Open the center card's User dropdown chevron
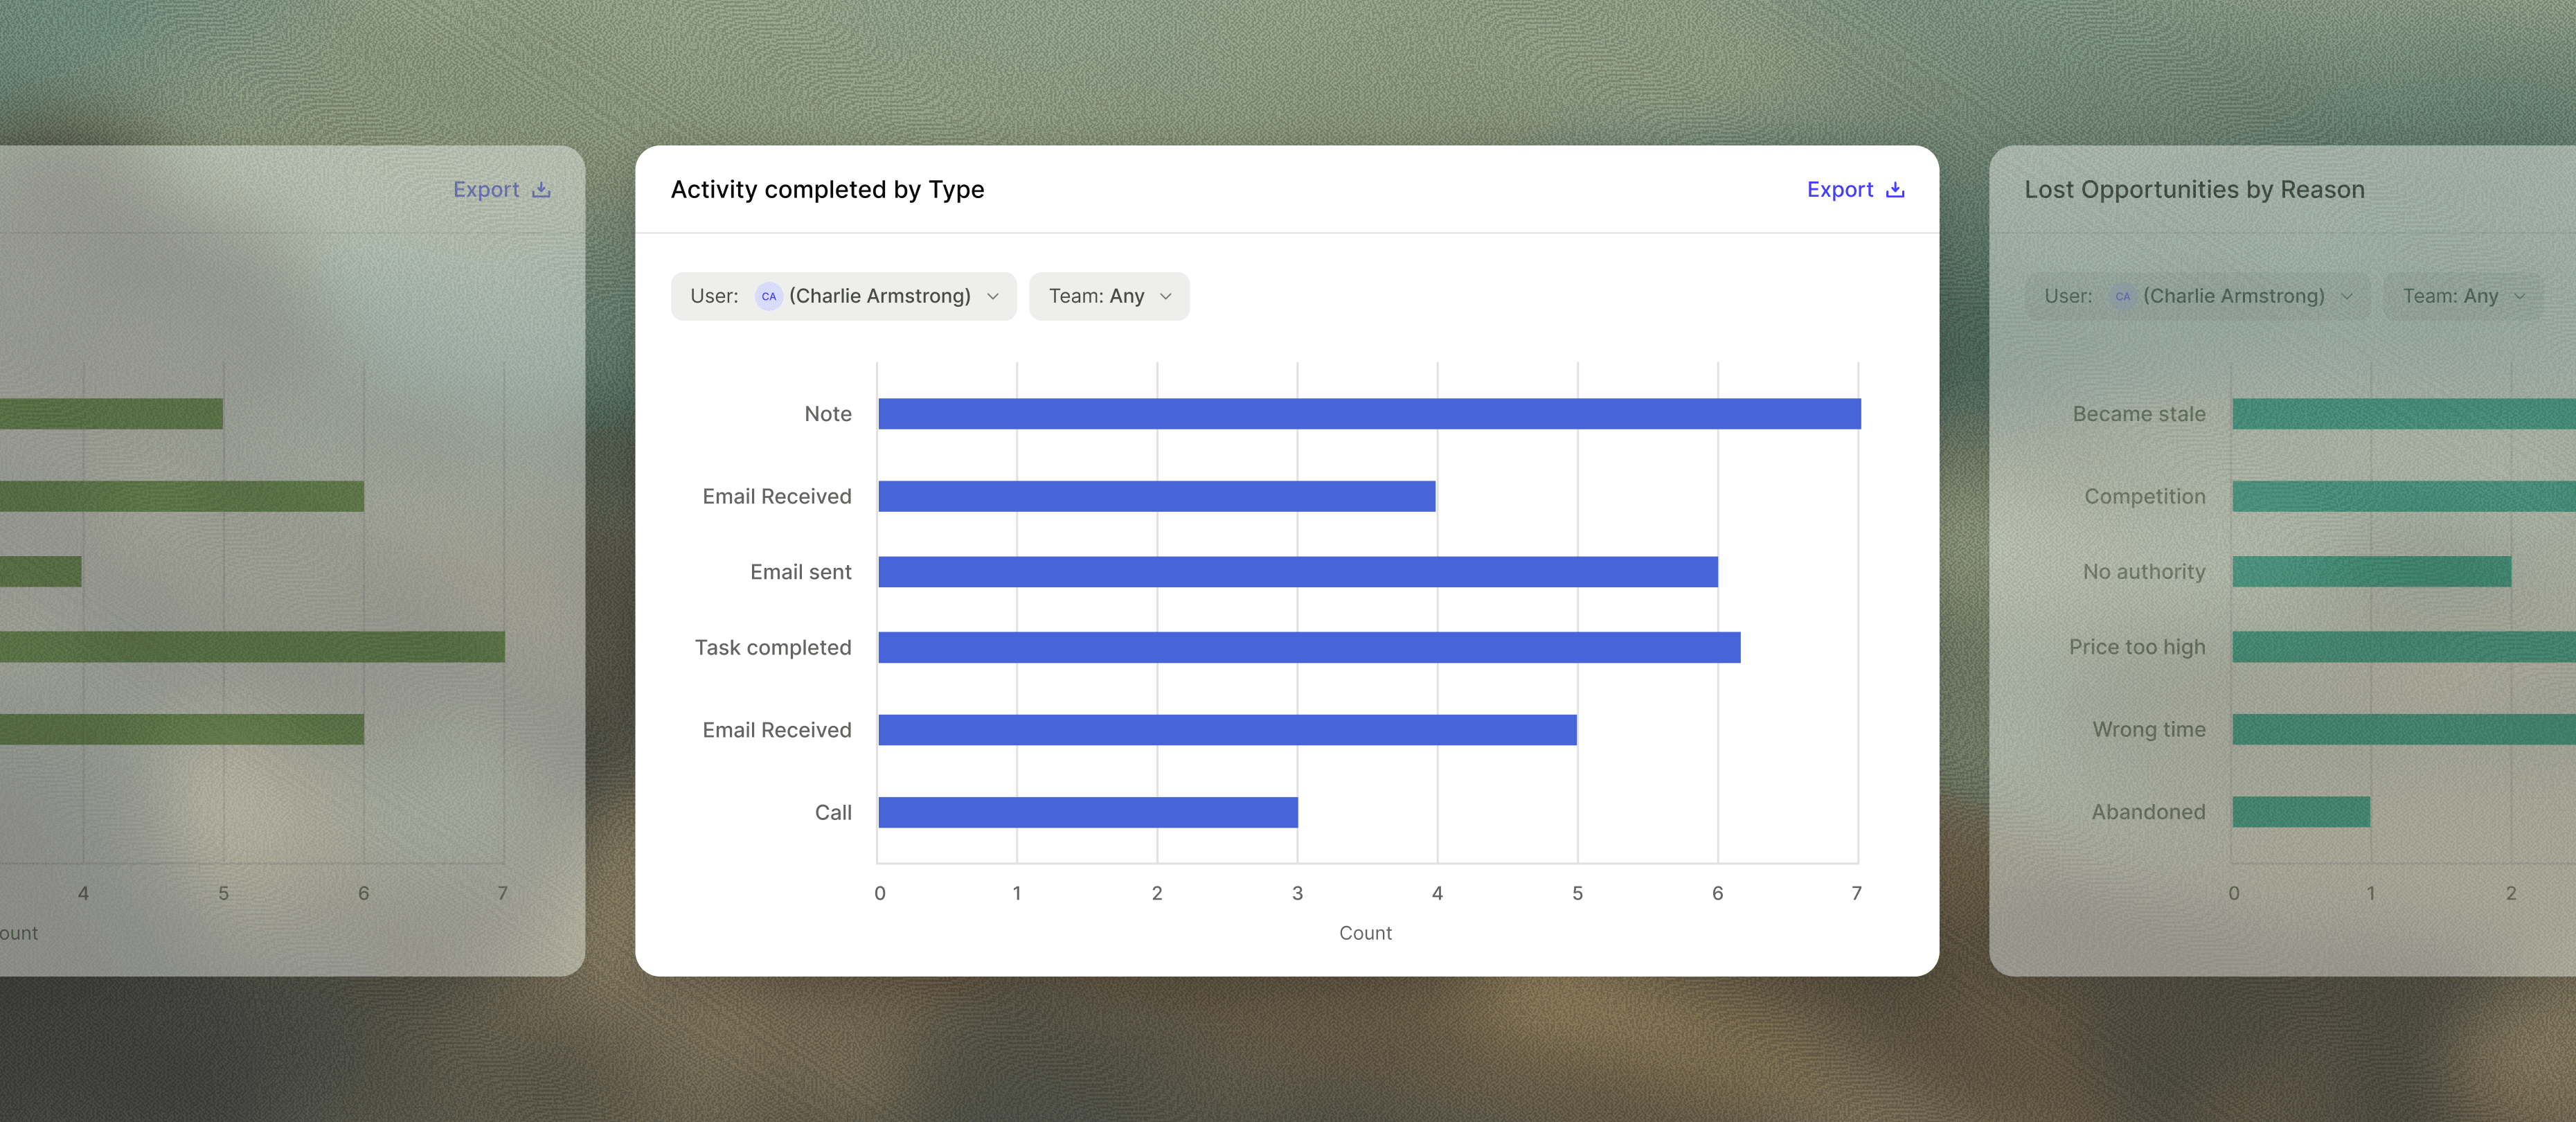Image resolution: width=2576 pixels, height=1122 pixels. [993, 296]
